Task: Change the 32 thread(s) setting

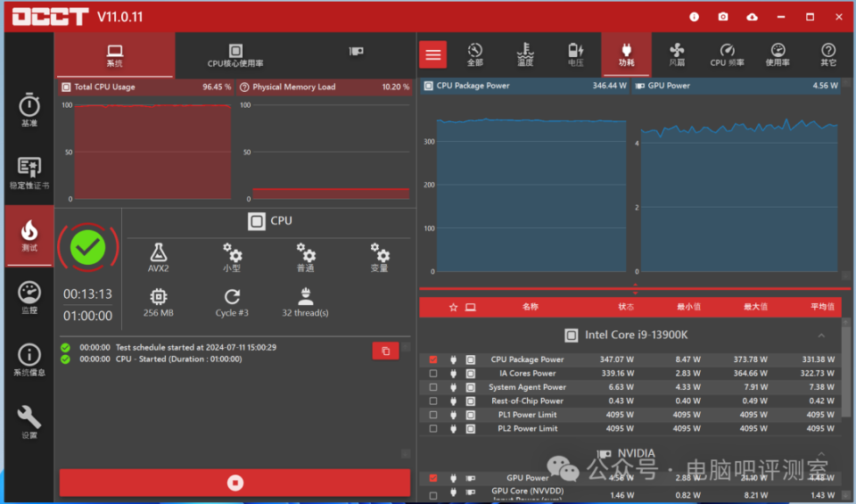Action: pyautogui.click(x=305, y=302)
